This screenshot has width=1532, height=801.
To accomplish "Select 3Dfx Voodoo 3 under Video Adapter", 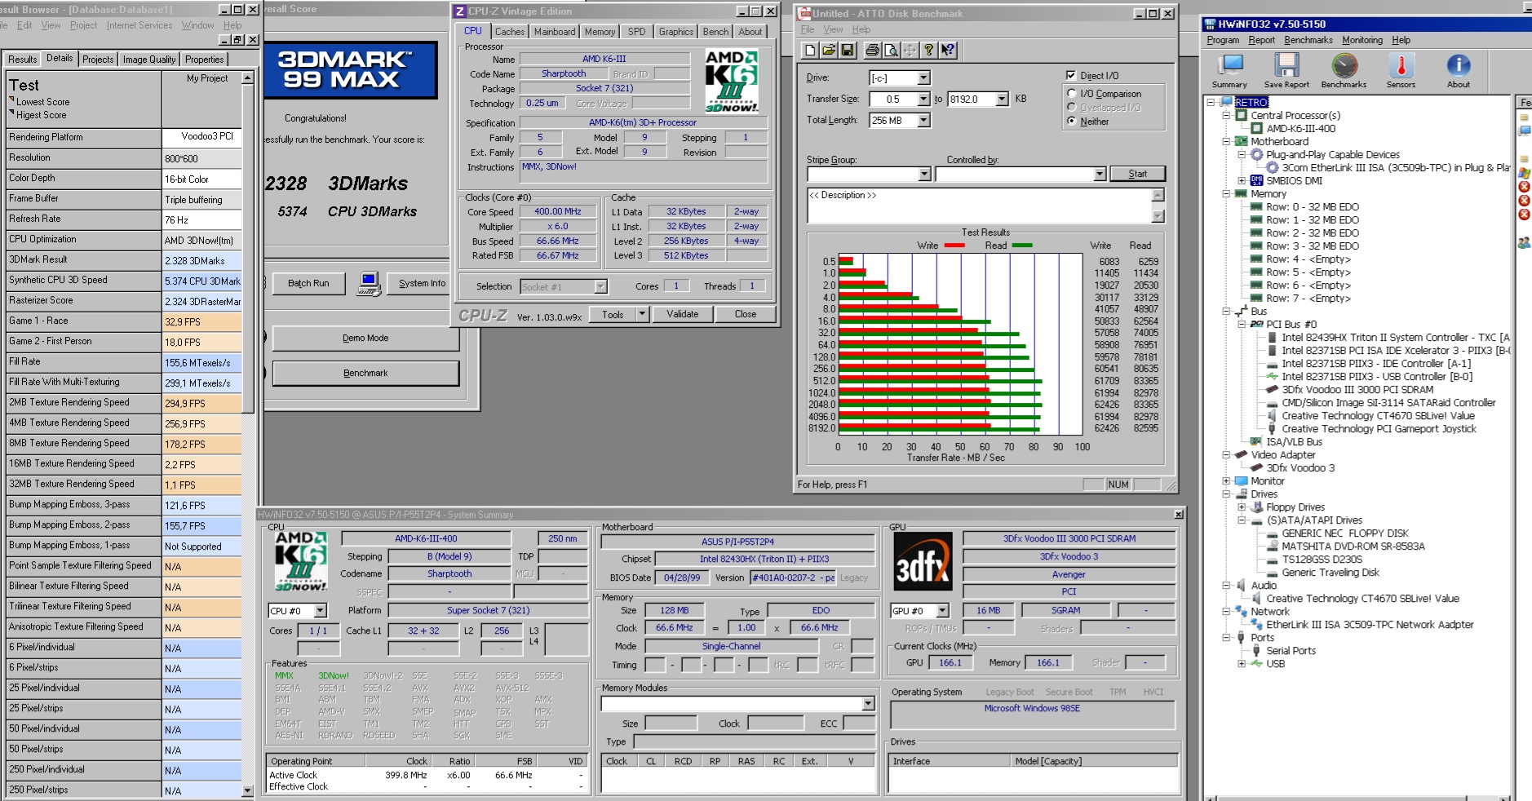I will (1300, 468).
